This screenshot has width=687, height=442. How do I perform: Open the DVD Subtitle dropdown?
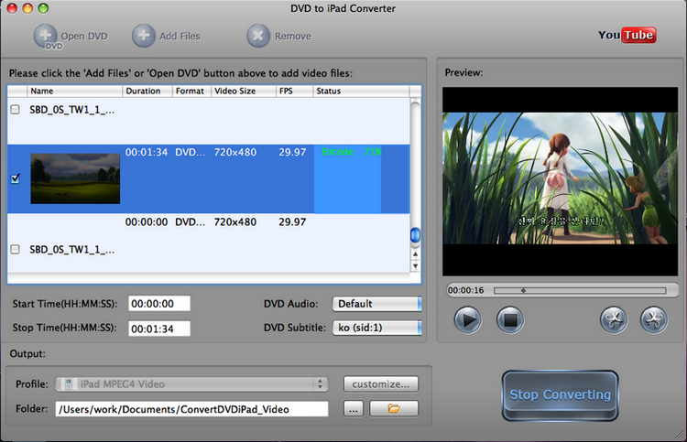pyautogui.click(x=376, y=328)
